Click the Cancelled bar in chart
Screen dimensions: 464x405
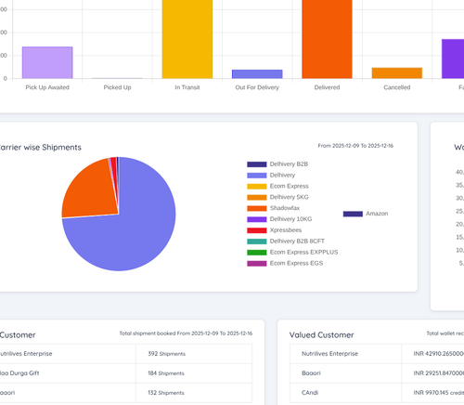[397, 73]
